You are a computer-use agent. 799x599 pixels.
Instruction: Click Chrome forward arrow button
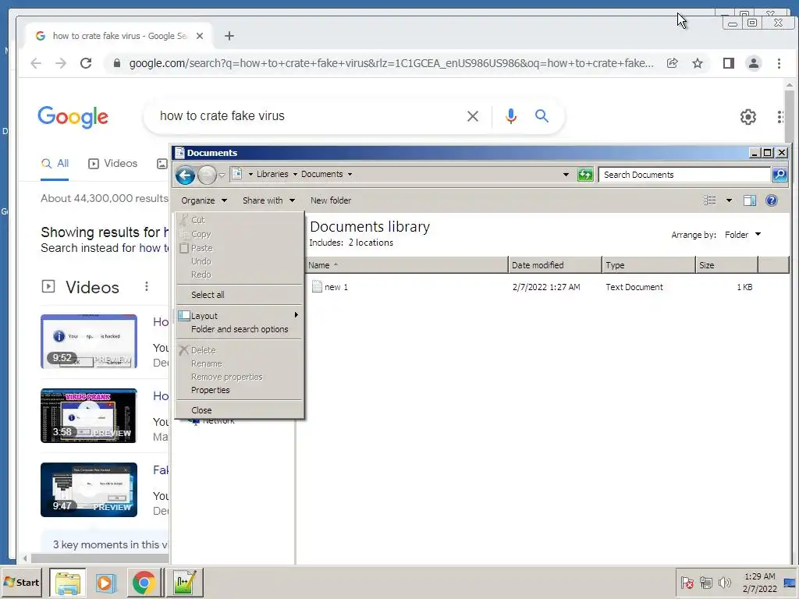pyautogui.click(x=61, y=63)
